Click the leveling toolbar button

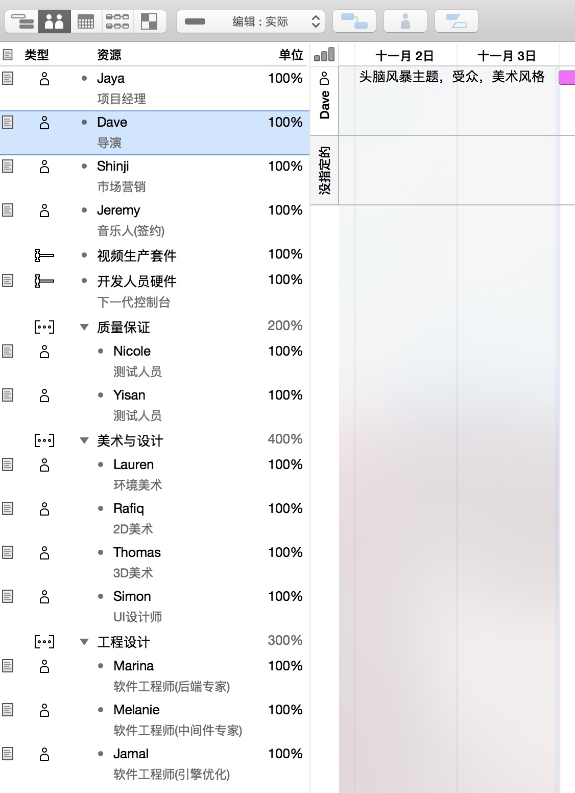click(x=456, y=21)
